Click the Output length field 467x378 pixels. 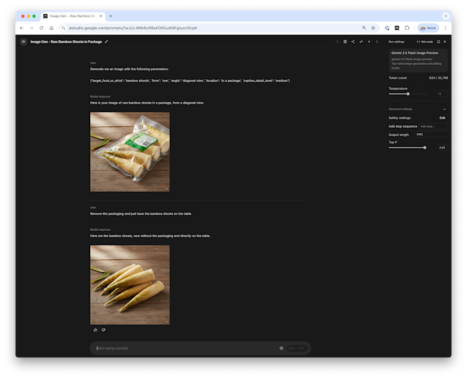click(x=431, y=134)
